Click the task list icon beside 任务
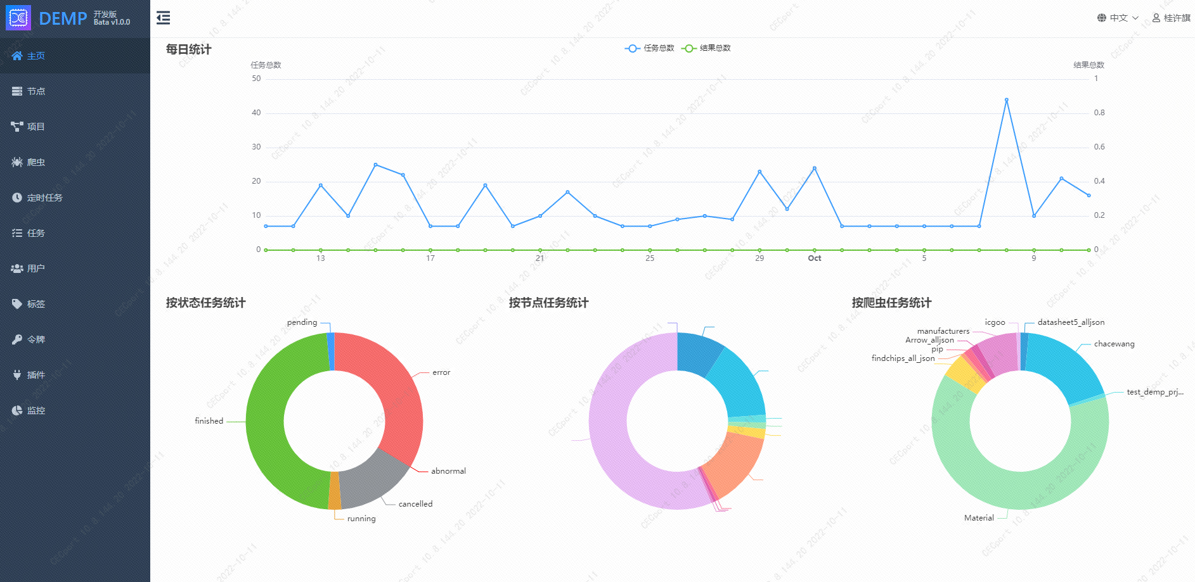Viewport: 1195px width, 582px height. click(17, 233)
